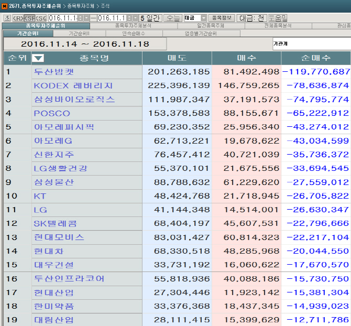The width and height of the screenshot is (351, 326).
Task: Open stock 현대모비스
Action: click(x=59, y=237)
